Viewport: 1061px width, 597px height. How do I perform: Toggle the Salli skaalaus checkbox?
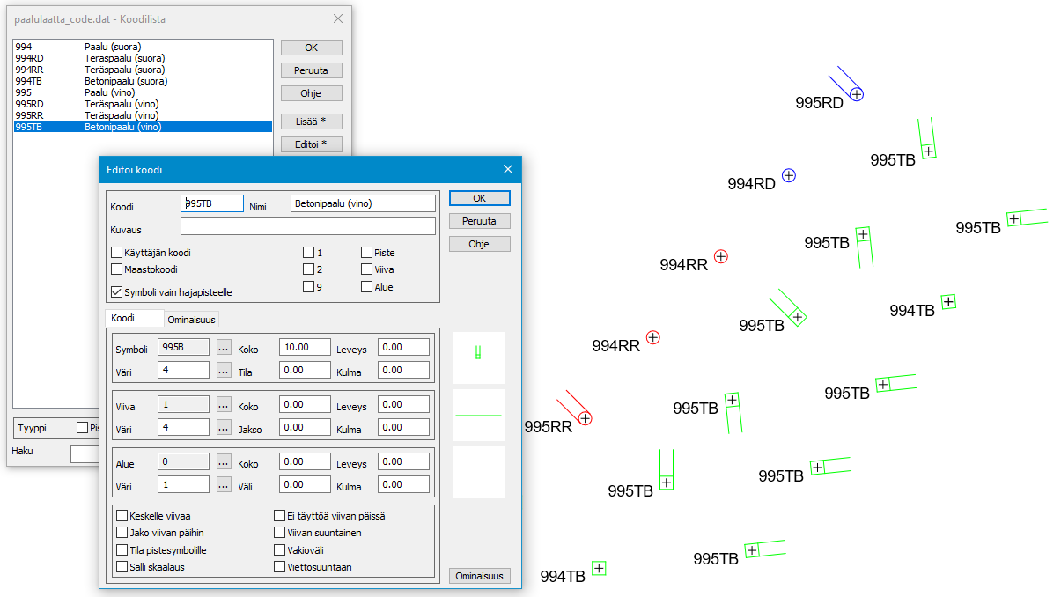122,567
